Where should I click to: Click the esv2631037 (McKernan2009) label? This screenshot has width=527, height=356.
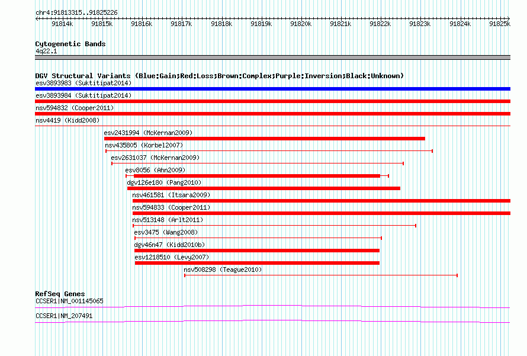(155, 158)
